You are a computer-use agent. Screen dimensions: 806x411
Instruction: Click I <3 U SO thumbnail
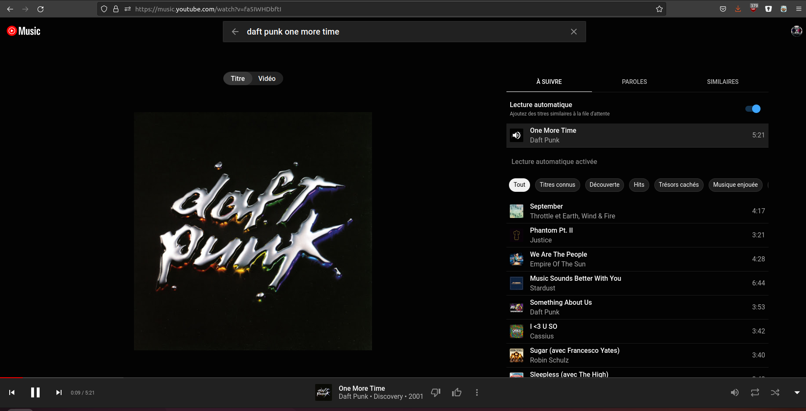517,331
